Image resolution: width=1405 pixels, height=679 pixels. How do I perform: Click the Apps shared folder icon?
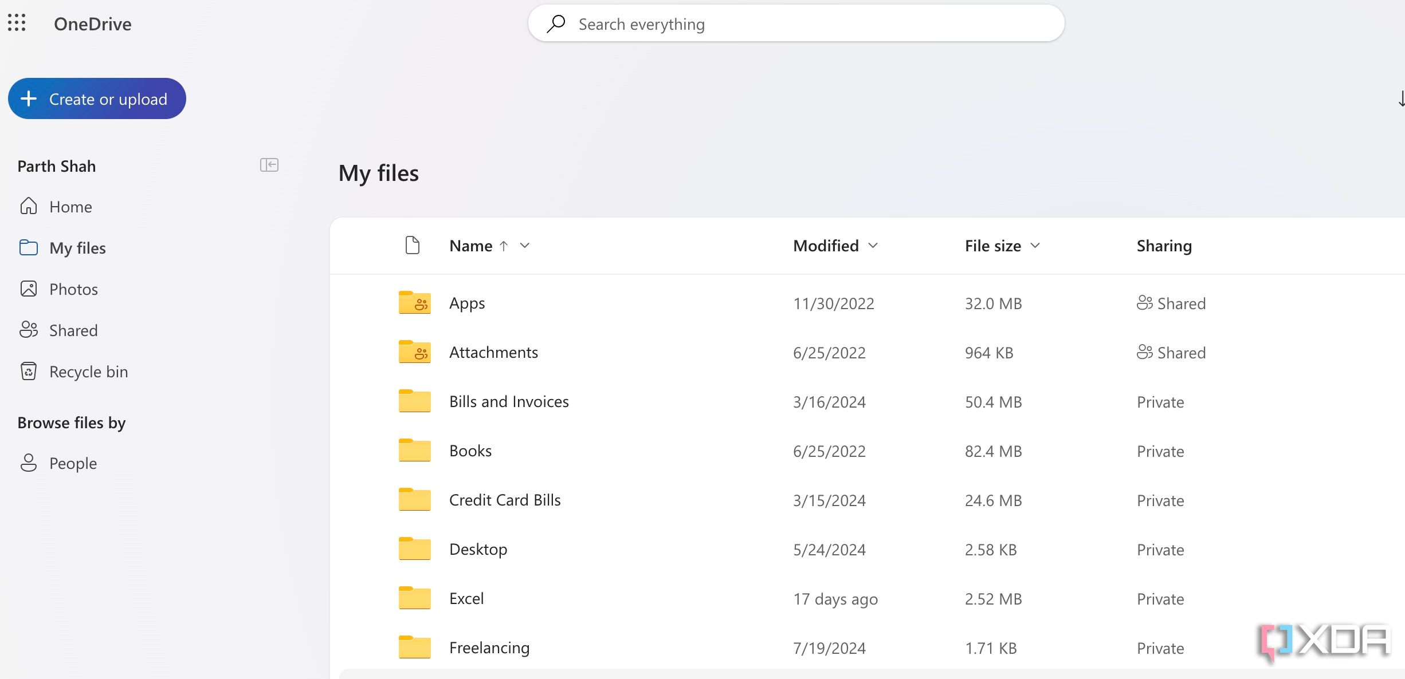(415, 302)
